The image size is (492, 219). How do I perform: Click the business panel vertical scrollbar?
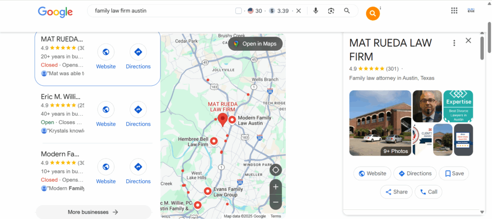tap(482, 48)
